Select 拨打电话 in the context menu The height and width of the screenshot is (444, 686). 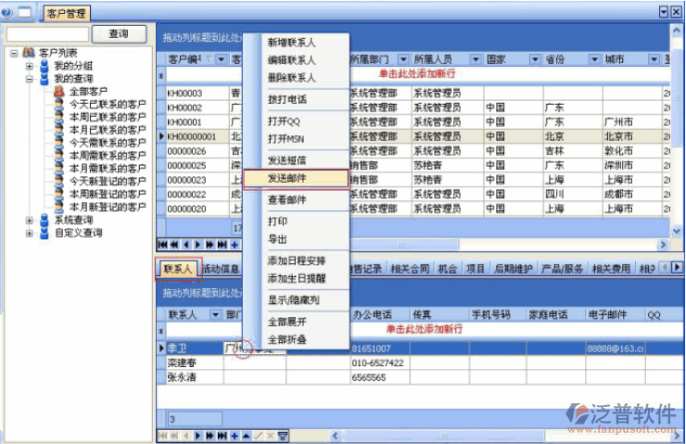click(287, 99)
